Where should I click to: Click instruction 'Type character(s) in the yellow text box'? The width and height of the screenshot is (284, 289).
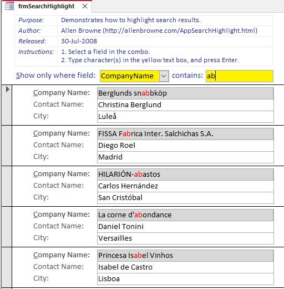pyautogui.click(x=150, y=60)
